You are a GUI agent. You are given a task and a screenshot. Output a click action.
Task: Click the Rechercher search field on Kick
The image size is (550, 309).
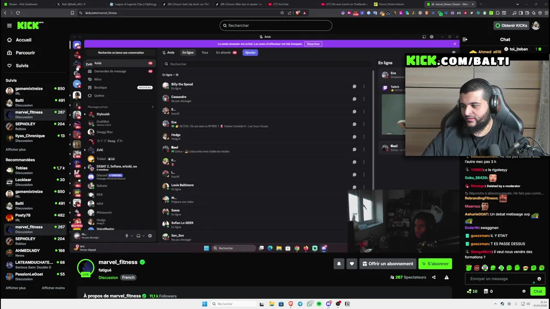tap(275, 25)
